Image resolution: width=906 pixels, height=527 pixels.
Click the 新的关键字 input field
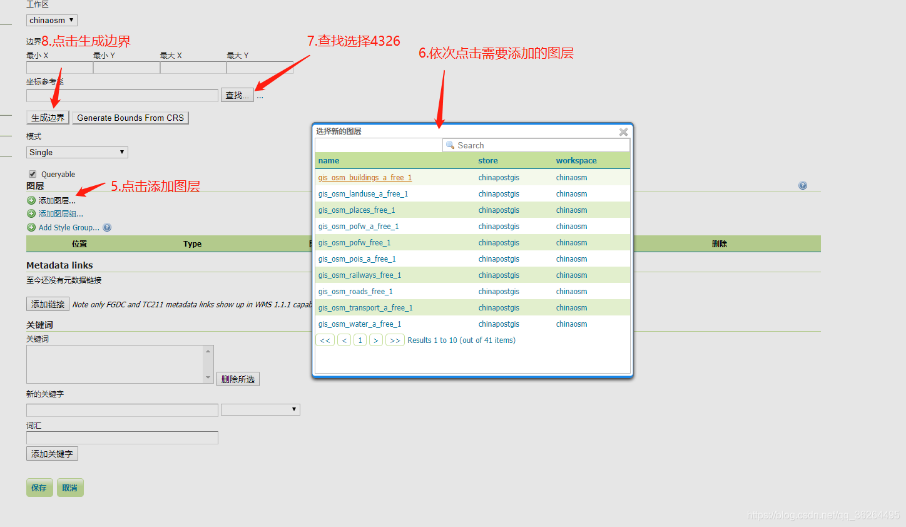click(122, 410)
